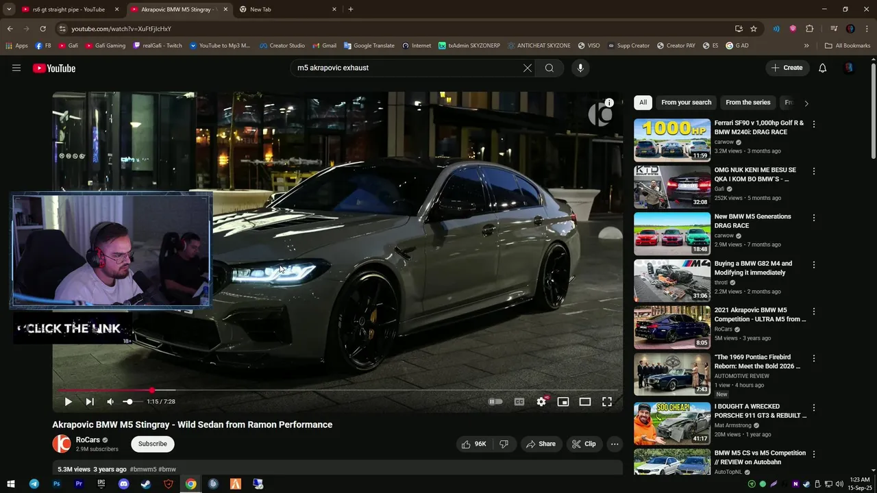Open Ferrari SF90 1000HP thumbnail
This screenshot has width=877, height=493.
click(672, 140)
